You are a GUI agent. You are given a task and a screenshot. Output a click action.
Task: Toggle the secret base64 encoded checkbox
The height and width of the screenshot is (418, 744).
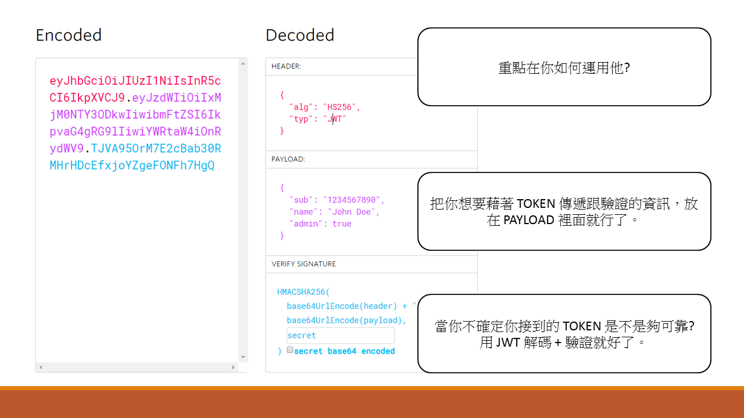click(290, 350)
